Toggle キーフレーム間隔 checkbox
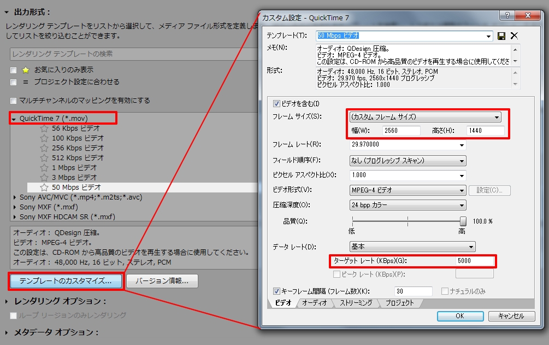The height and width of the screenshot is (345, 549). click(276, 291)
